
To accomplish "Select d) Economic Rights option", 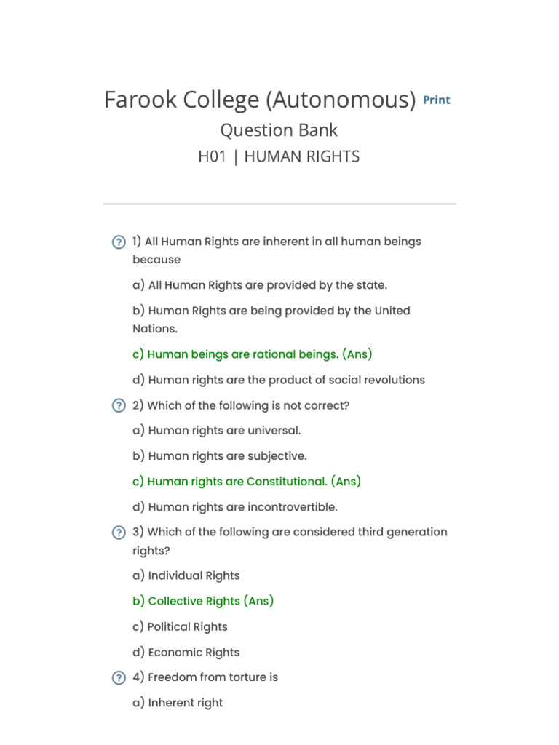I will [x=186, y=653].
